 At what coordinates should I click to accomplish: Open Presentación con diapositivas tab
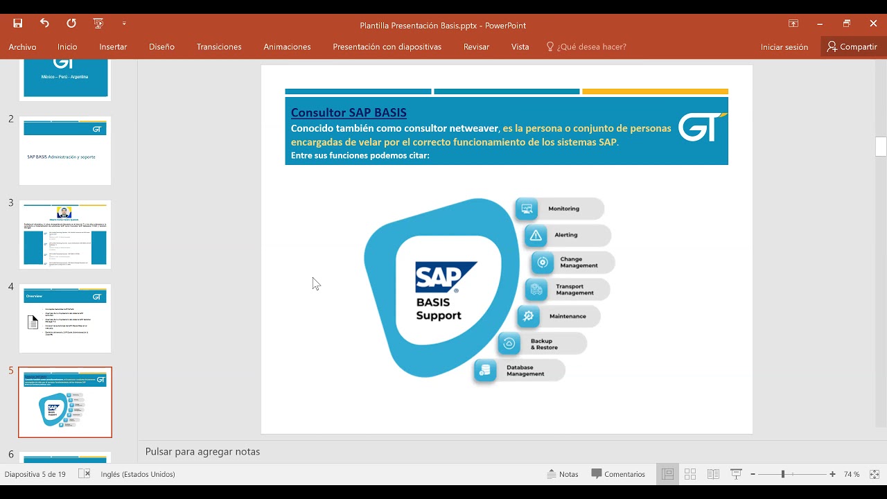click(387, 47)
